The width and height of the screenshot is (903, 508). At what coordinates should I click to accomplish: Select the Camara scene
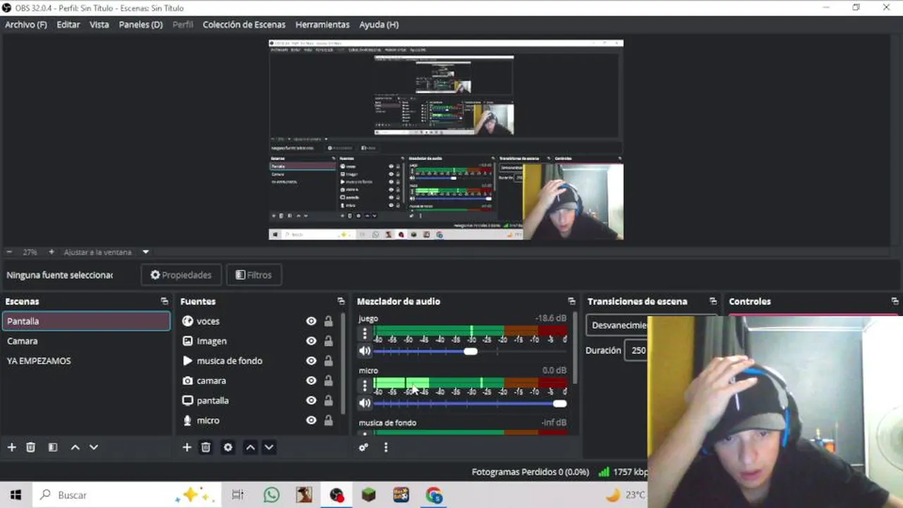(86, 341)
